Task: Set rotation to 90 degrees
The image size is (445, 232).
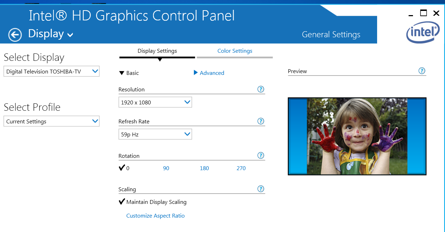Action: tap(166, 168)
